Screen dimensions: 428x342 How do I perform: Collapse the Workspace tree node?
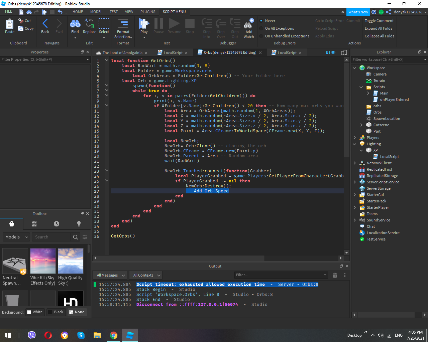click(x=354, y=68)
